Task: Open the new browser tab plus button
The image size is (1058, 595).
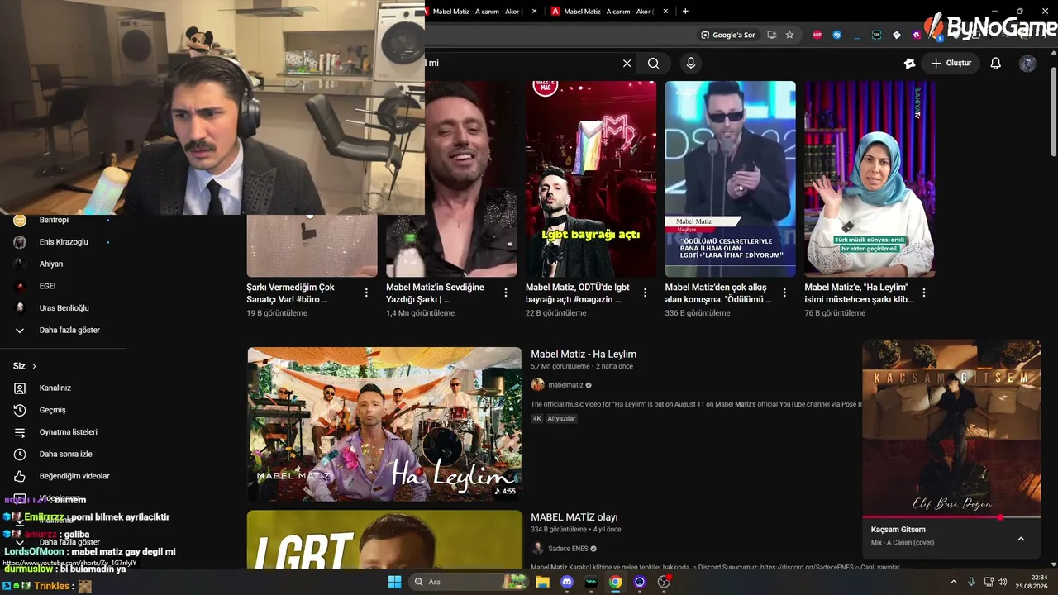Action: click(685, 11)
